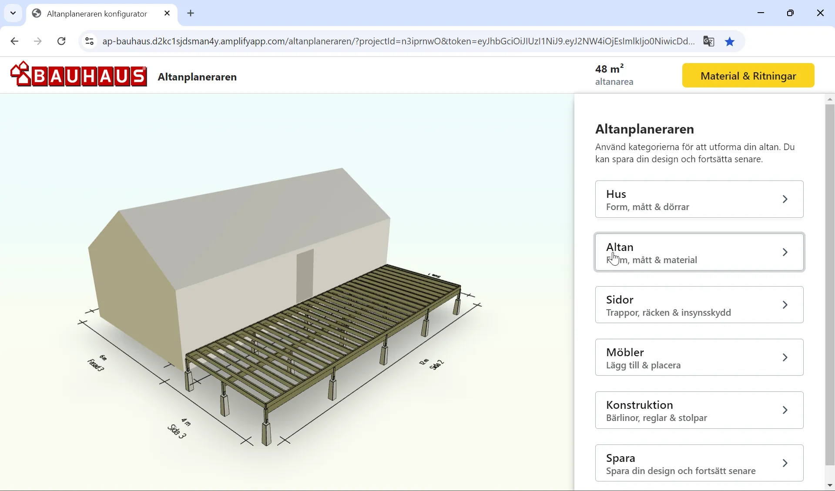
Task: Open the Hus category card
Action: coord(699,199)
